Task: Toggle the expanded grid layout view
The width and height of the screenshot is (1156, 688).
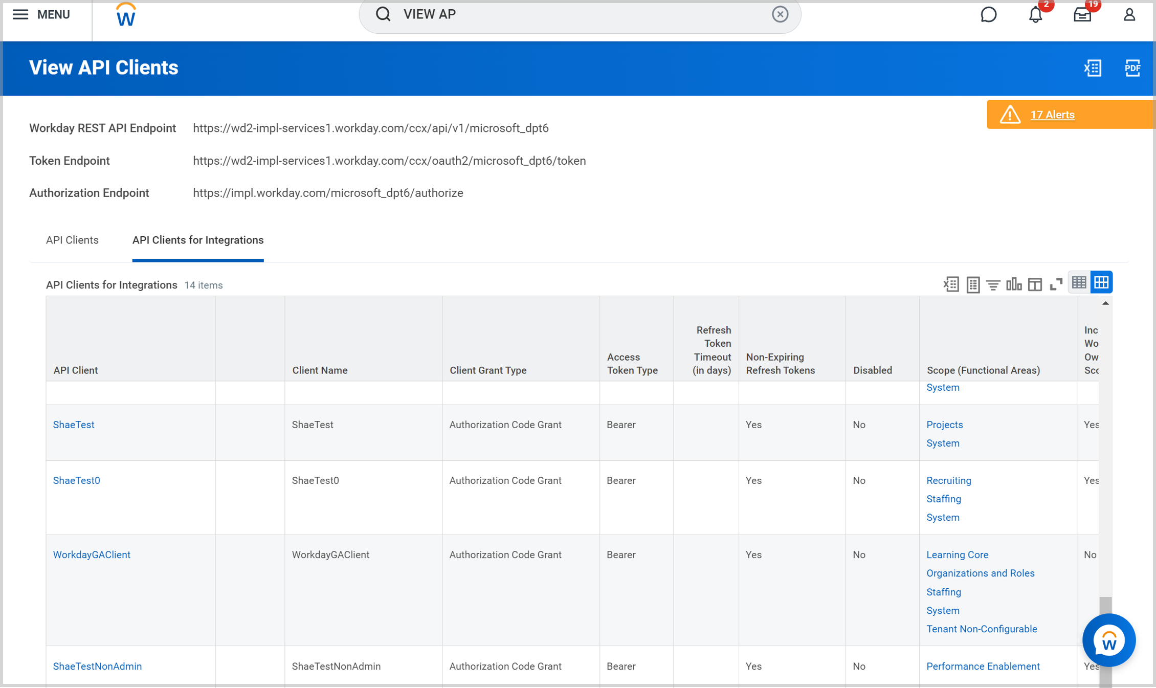Action: tap(1102, 282)
